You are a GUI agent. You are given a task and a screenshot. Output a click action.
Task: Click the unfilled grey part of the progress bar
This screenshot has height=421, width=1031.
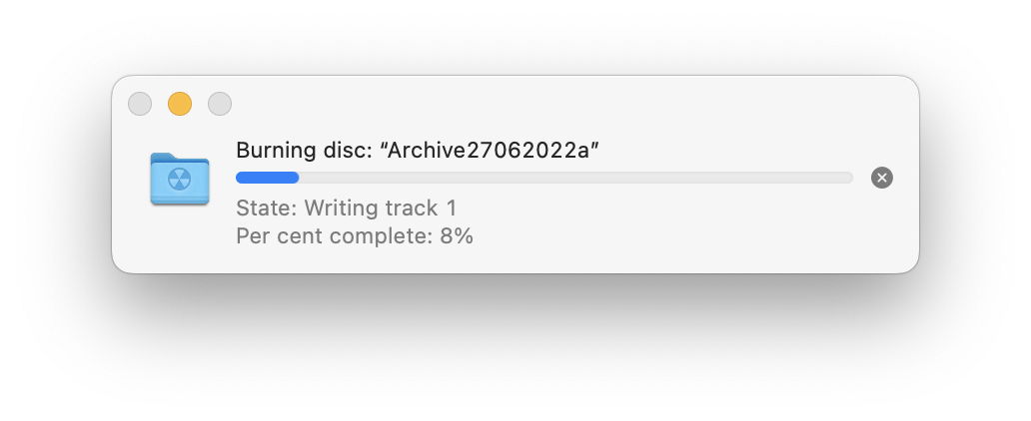tap(574, 178)
